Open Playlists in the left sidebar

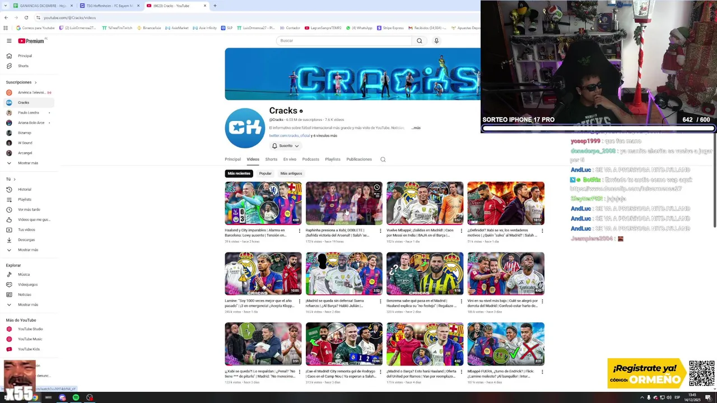(x=24, y=199)
